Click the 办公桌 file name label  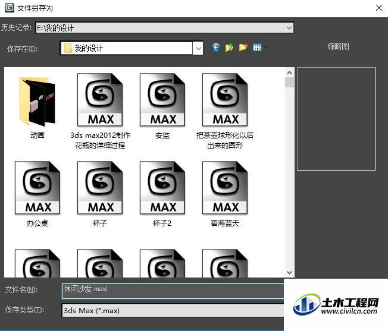[37, 223]
